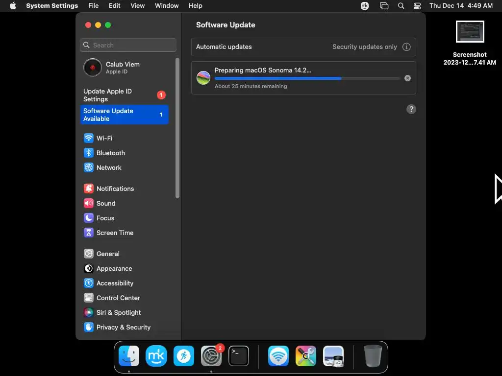
Task: Click the overlapping-windows menu bar icon
Action: 384,6
